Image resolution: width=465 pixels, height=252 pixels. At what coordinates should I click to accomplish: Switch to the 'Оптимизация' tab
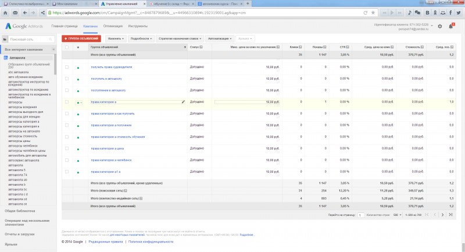point(113,26)
